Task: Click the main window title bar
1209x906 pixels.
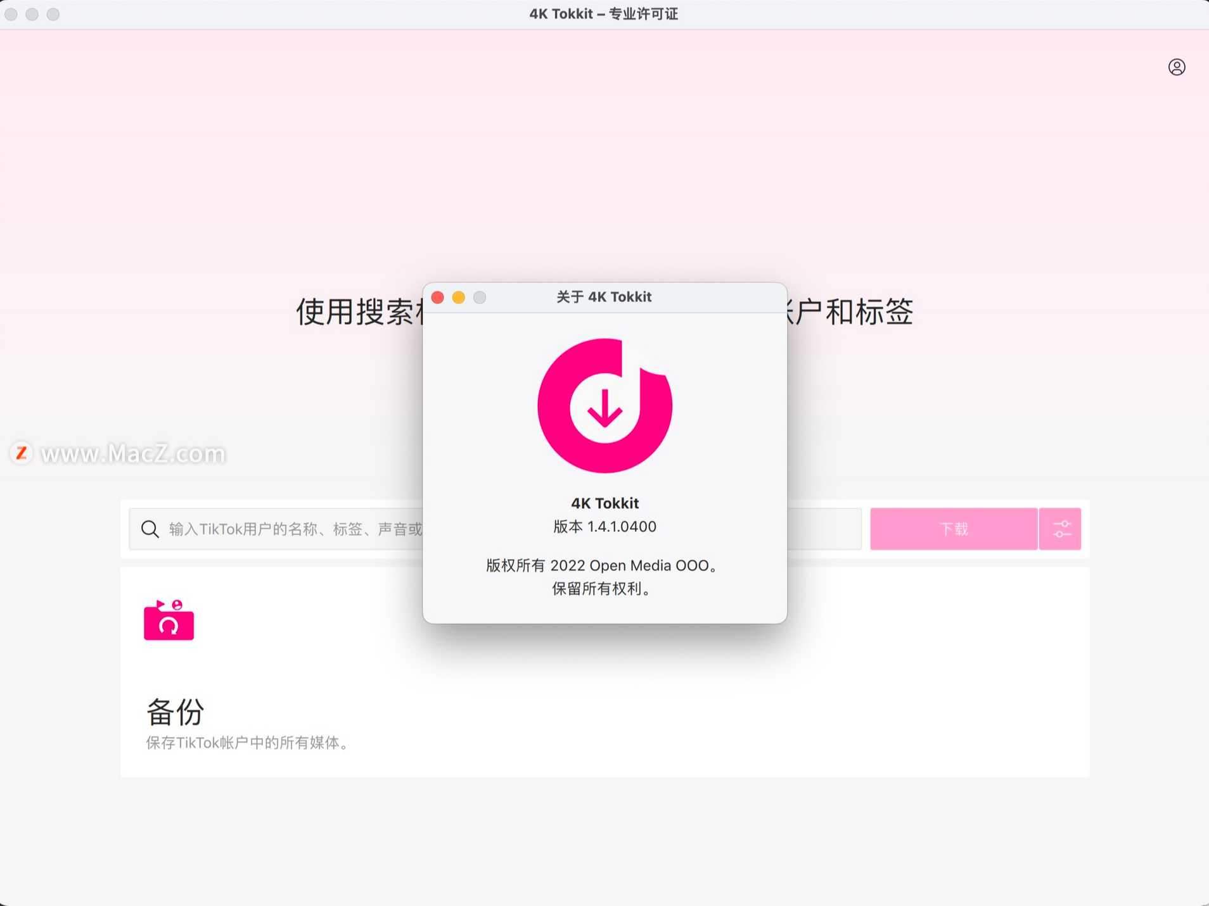Action: click(603, 13)
